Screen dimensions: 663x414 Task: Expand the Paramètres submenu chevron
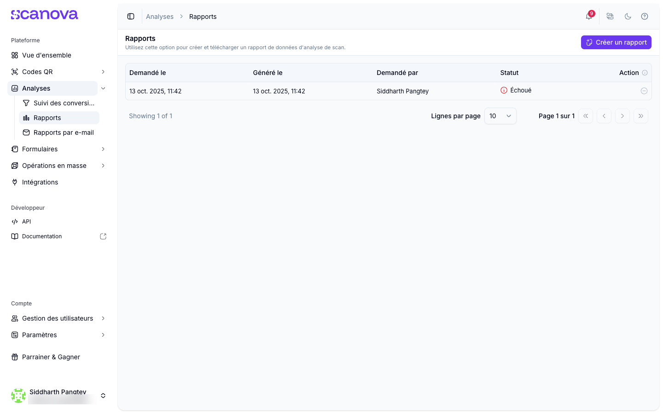tap(103, 335)
